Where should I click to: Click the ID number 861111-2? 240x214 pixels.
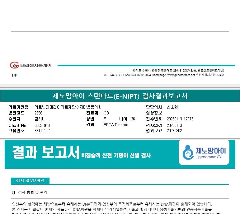[x=42, y=131]
